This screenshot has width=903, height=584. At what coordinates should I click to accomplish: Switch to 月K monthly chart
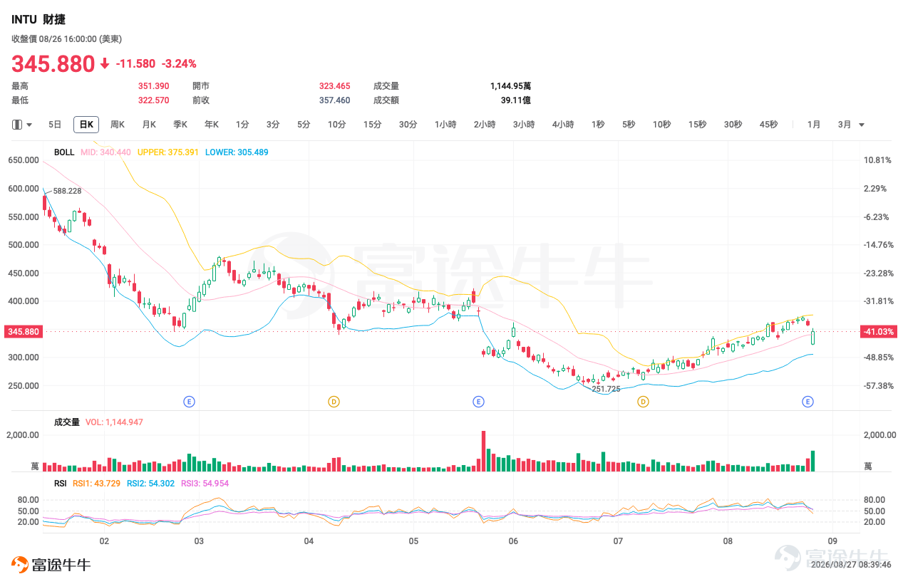point(149,125)
